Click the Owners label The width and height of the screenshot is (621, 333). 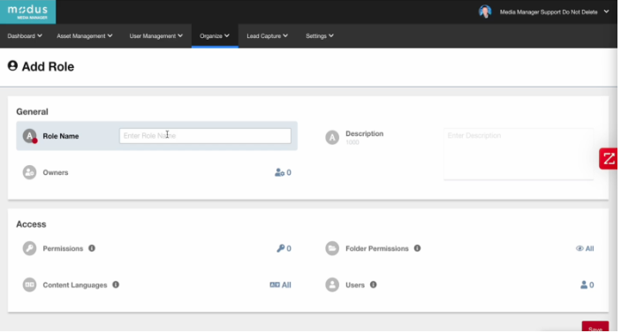pyautogui.click(x=56, y=172)
